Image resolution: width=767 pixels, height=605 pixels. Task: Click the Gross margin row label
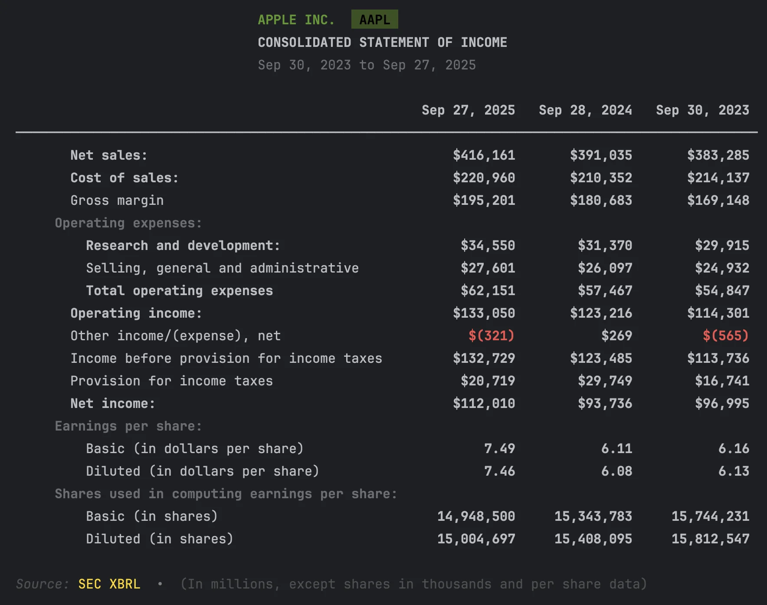117,201
